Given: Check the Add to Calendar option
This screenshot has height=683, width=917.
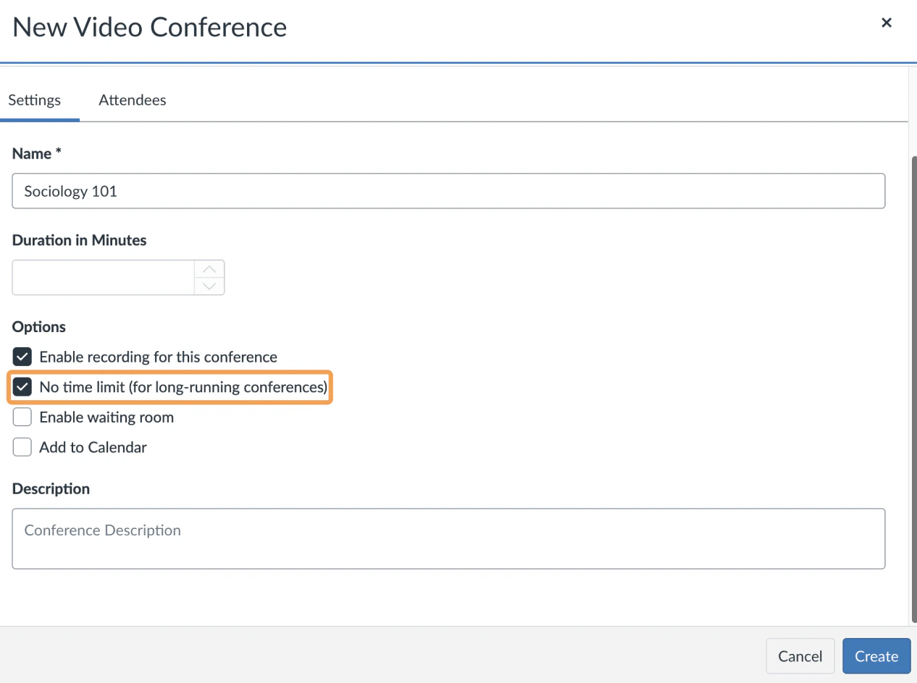Looking at the screenshot, I should pos(22,448).
